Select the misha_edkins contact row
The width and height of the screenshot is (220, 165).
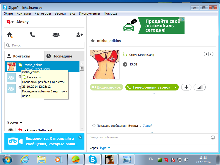click(x=42, y=67)
